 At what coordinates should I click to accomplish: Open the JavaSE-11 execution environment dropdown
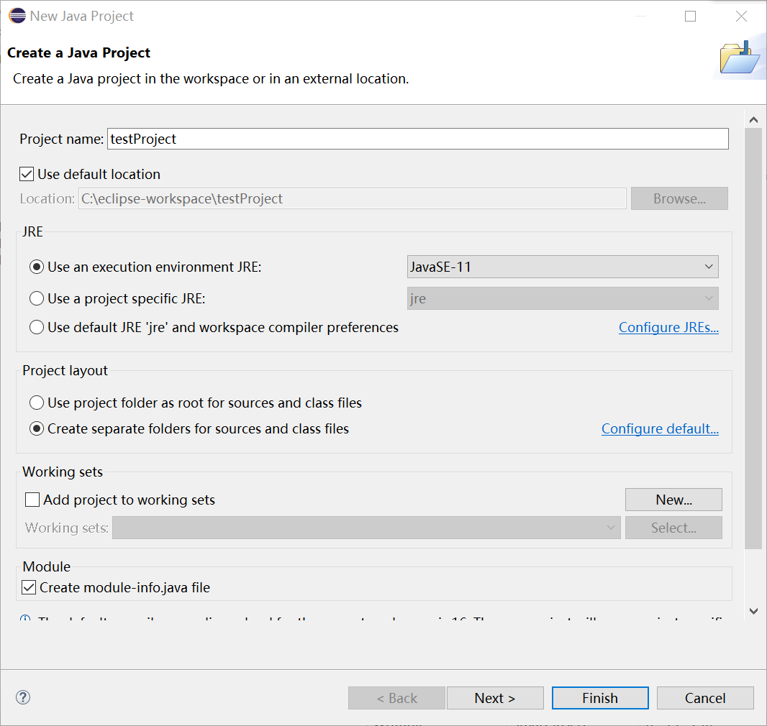[x=563, y=267]
